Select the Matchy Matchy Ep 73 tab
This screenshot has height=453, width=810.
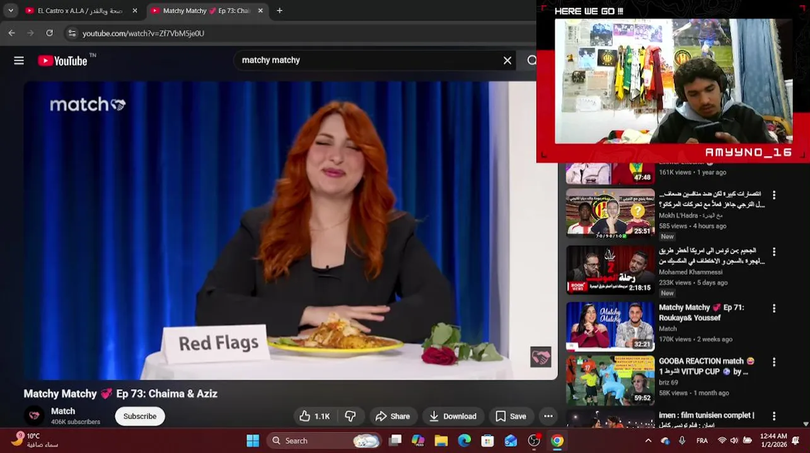[x=206, y=11]
